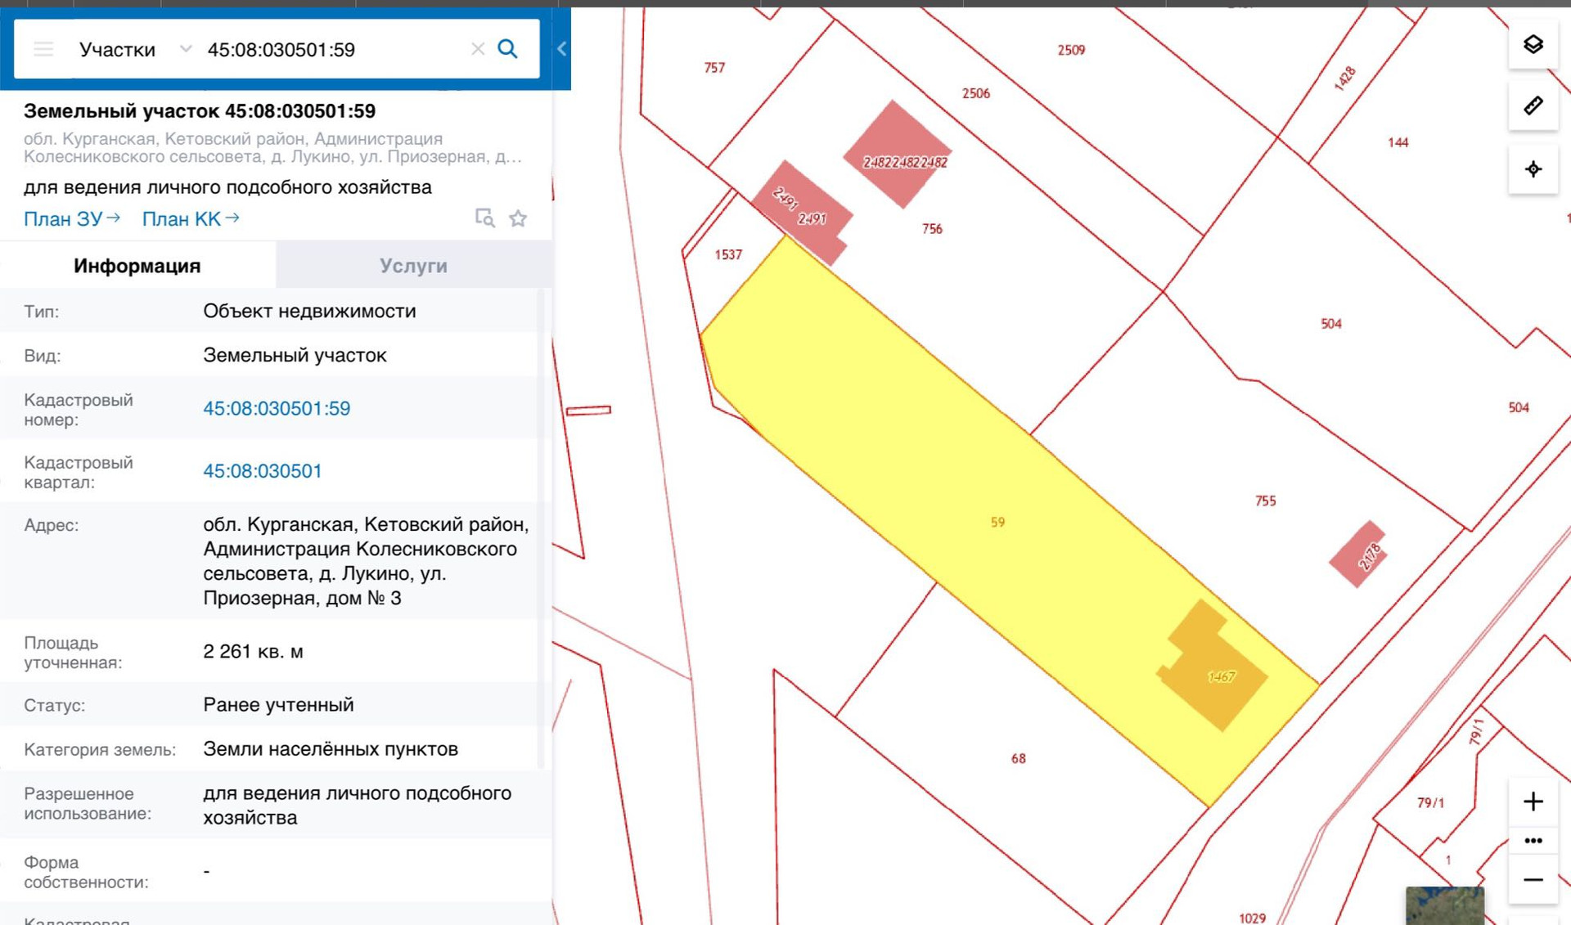1571x925 pixels.
Task: Click the magnifier search icon
Action: click(507, 49)
